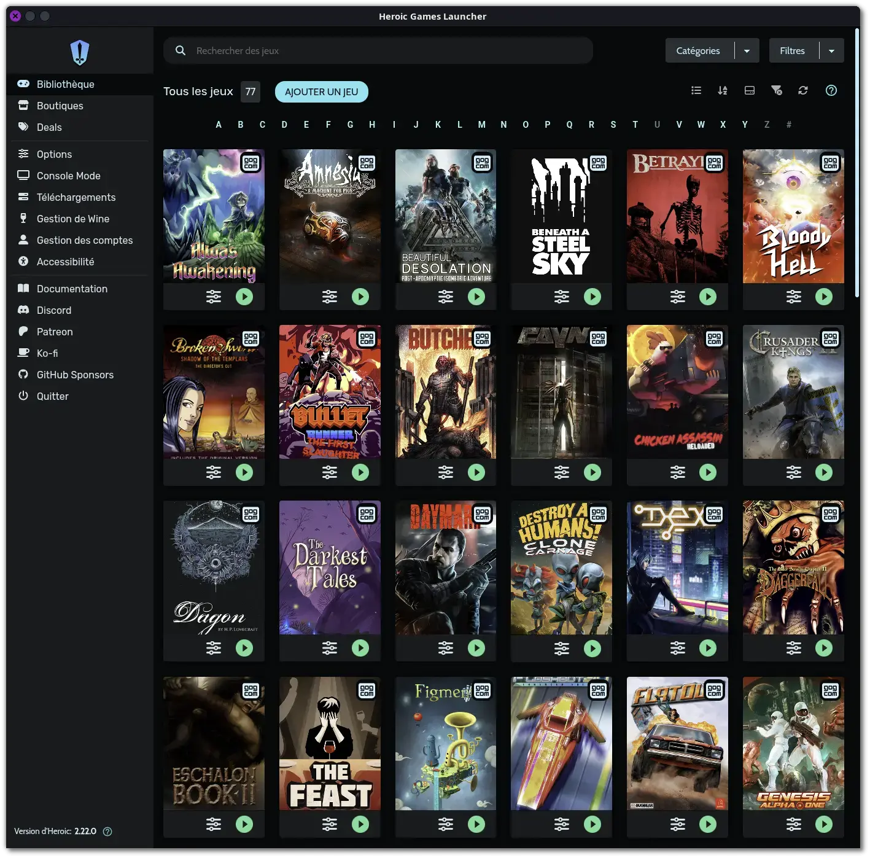Viewport: 870px width, 858px height.
Task: Jump to letter M in alphabet filter
Action: click(482, 125)
